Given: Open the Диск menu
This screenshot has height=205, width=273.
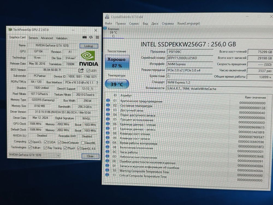Looking at the screenshot, I should tap(155, 23).
